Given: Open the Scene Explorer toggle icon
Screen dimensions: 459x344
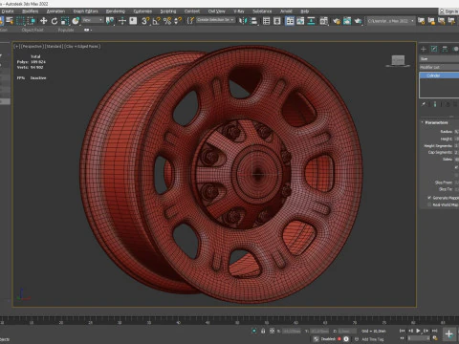Looking at the screenshot, I should [x=266, y=21].
